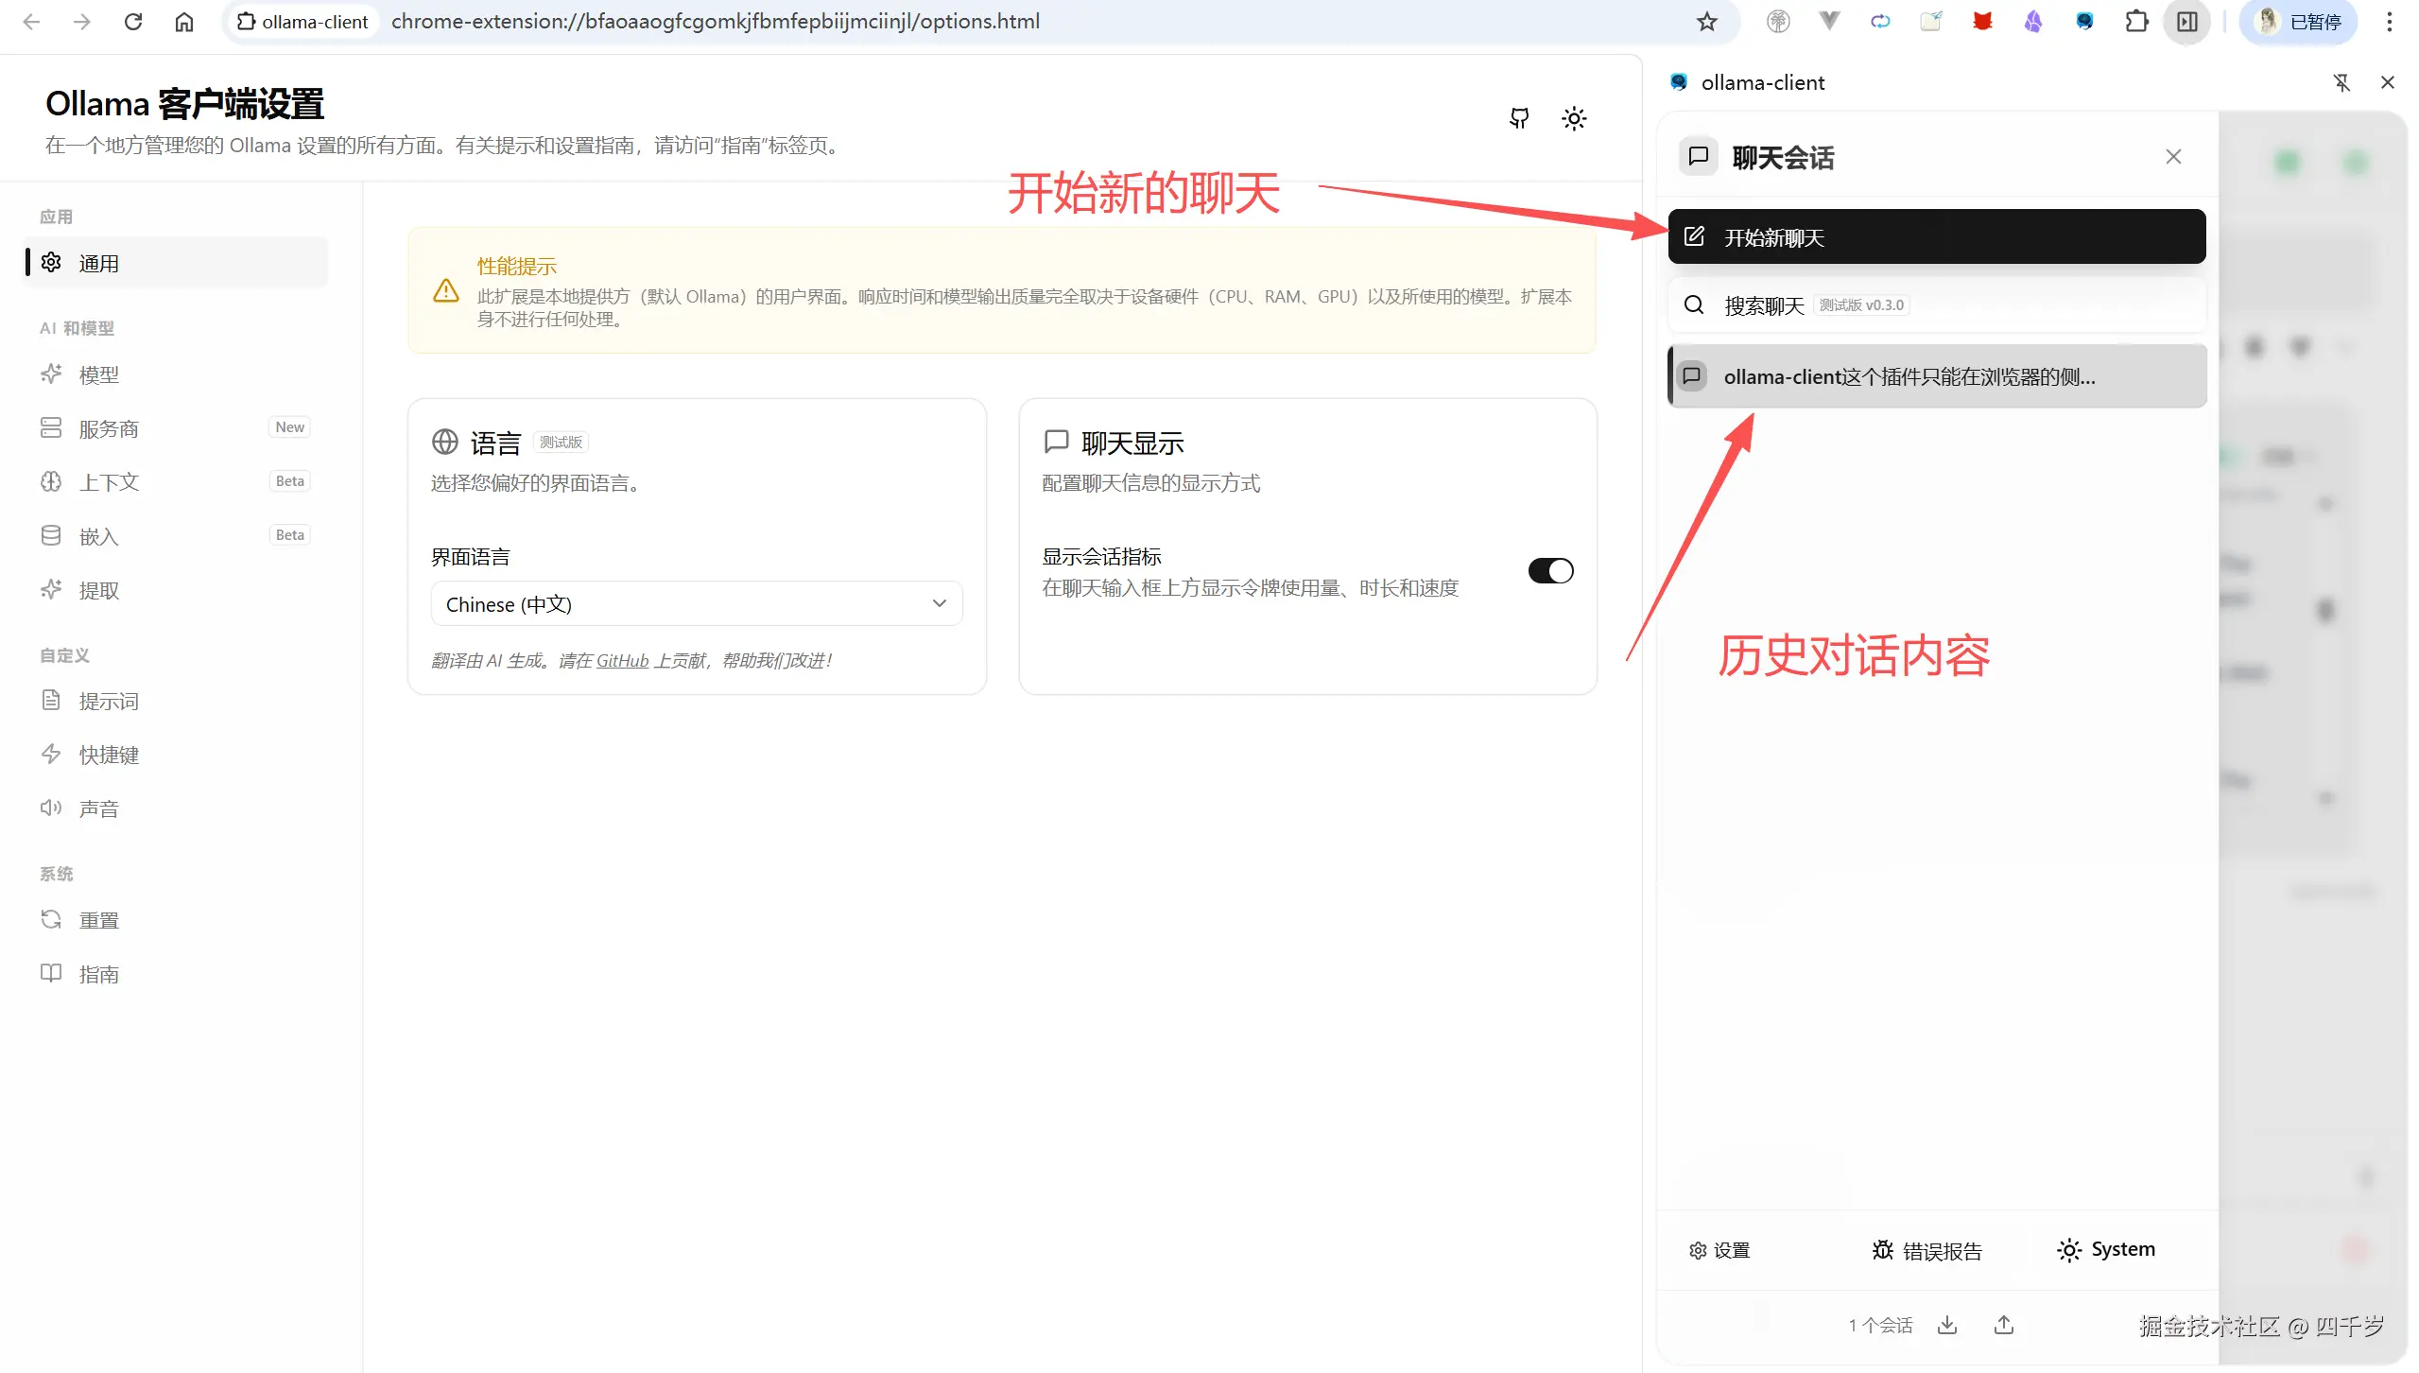Open the ollama-client history conversation item
This screenshot has height=1373, width=2419.
click(x=1936, y=377)
